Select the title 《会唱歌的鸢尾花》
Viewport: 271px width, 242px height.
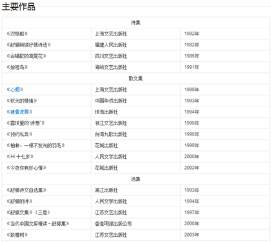(x=26, y=56)
